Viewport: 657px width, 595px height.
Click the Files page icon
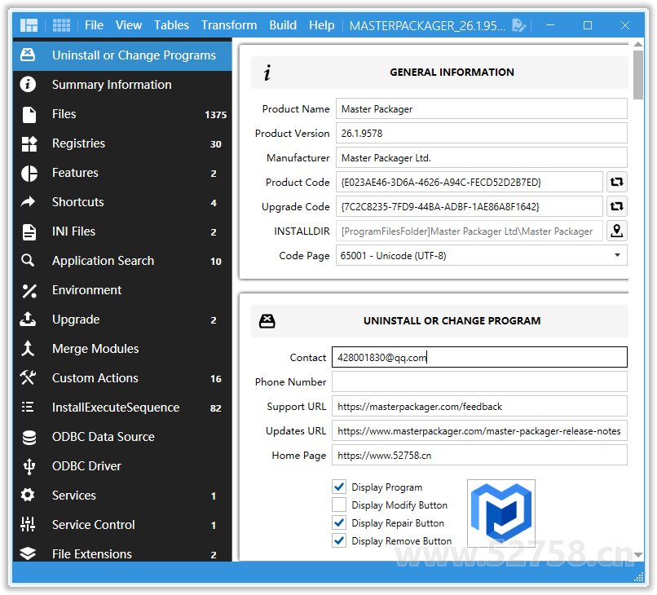(29, 114)
